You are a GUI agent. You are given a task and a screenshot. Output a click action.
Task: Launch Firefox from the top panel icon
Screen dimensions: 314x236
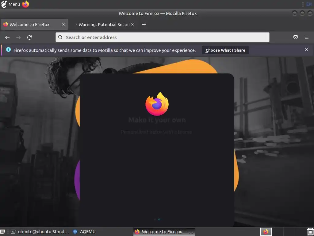[25, 4]
